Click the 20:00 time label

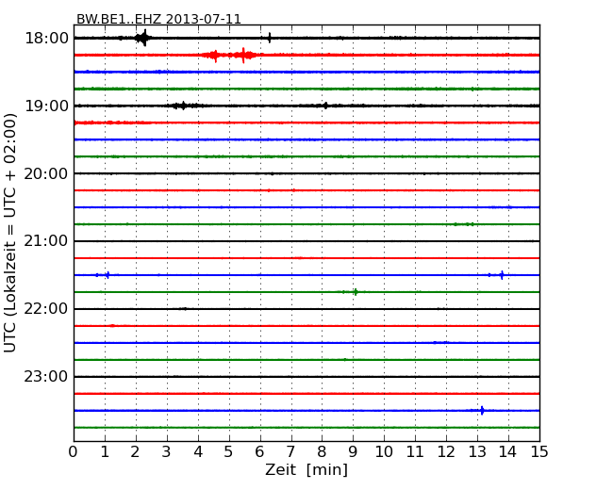[46, 173]
